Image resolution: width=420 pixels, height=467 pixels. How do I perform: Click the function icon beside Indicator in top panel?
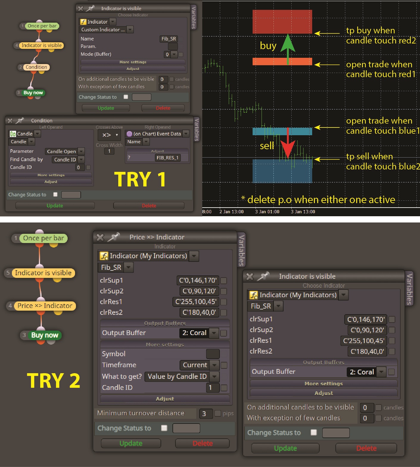coord(83,22)
